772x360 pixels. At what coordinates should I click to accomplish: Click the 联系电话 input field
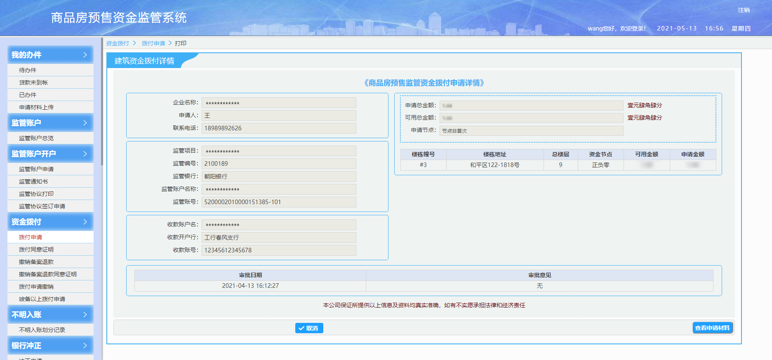pos(279,128)
